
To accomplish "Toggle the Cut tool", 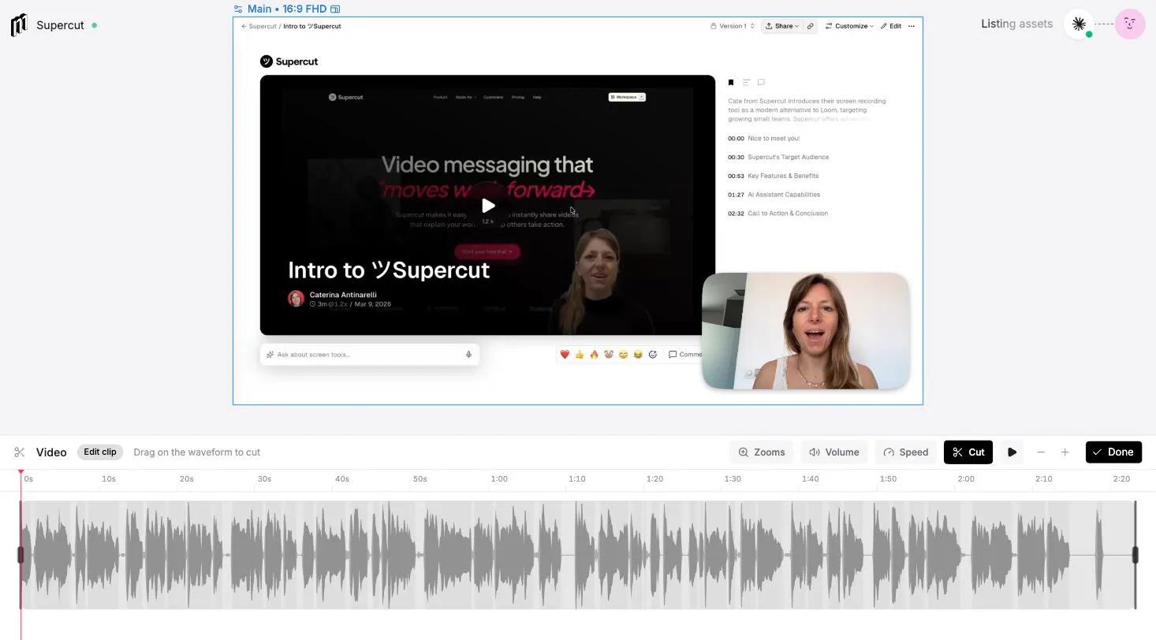I will tap(968, 452).
